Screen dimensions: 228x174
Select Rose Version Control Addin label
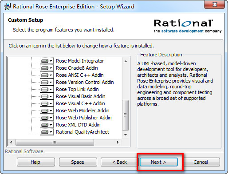pos(85,82)
